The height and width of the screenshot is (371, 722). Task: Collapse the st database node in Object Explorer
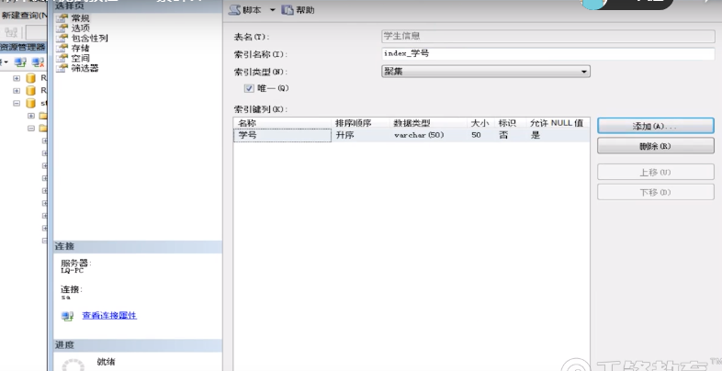click(x=17, y=103)
